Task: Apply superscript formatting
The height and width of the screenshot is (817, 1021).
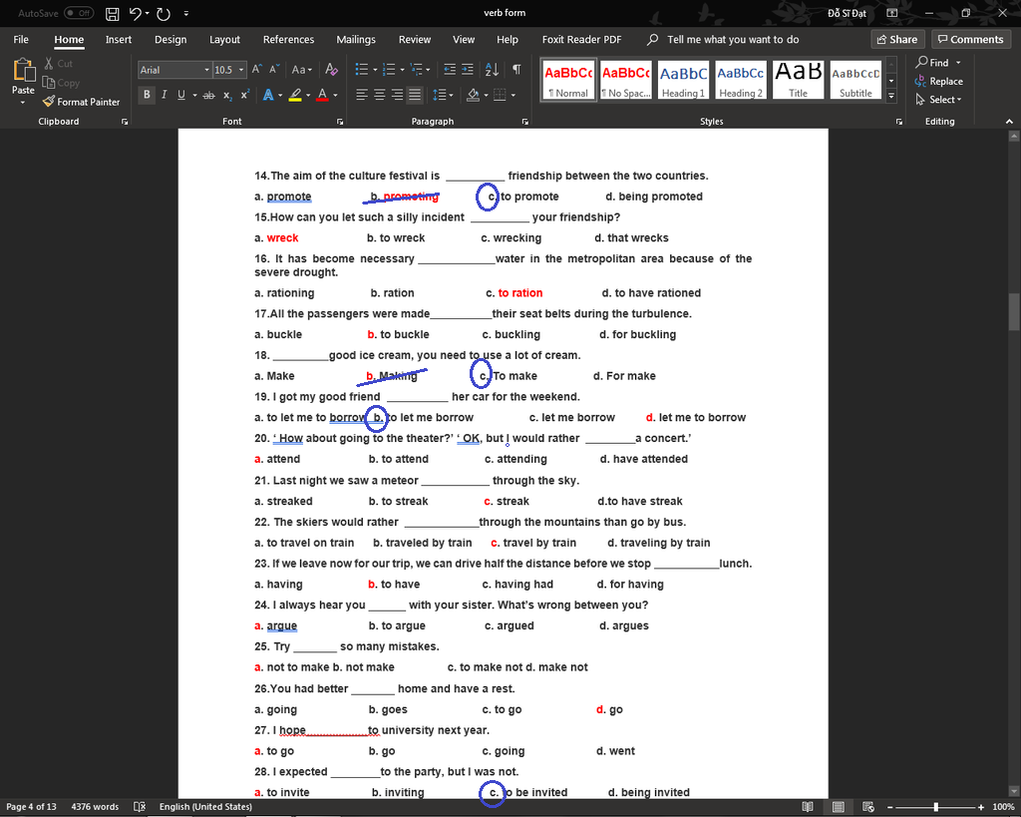Action: pos(245,95)
